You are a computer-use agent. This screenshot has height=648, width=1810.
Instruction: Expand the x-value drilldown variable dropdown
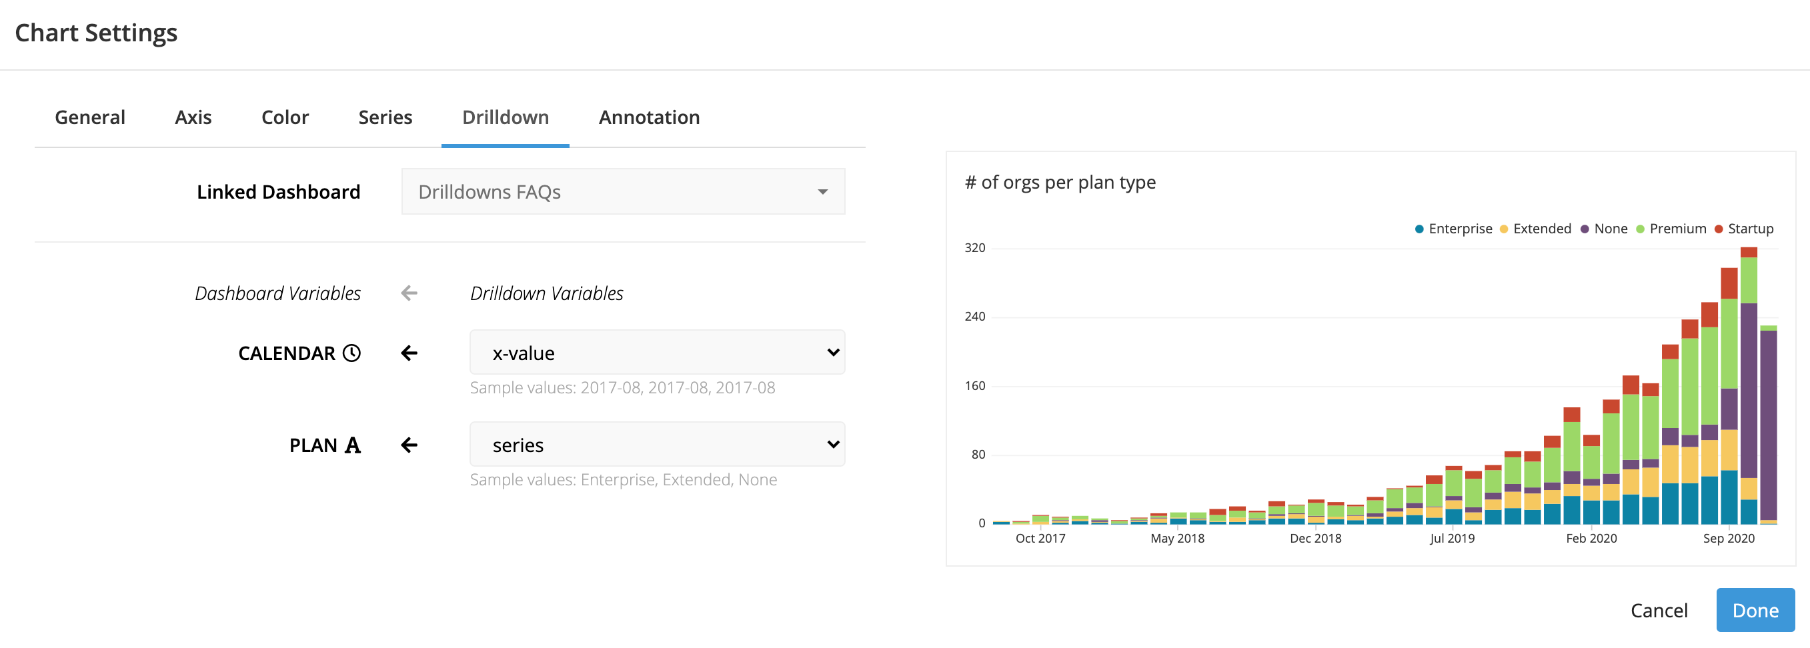[657, 353]
